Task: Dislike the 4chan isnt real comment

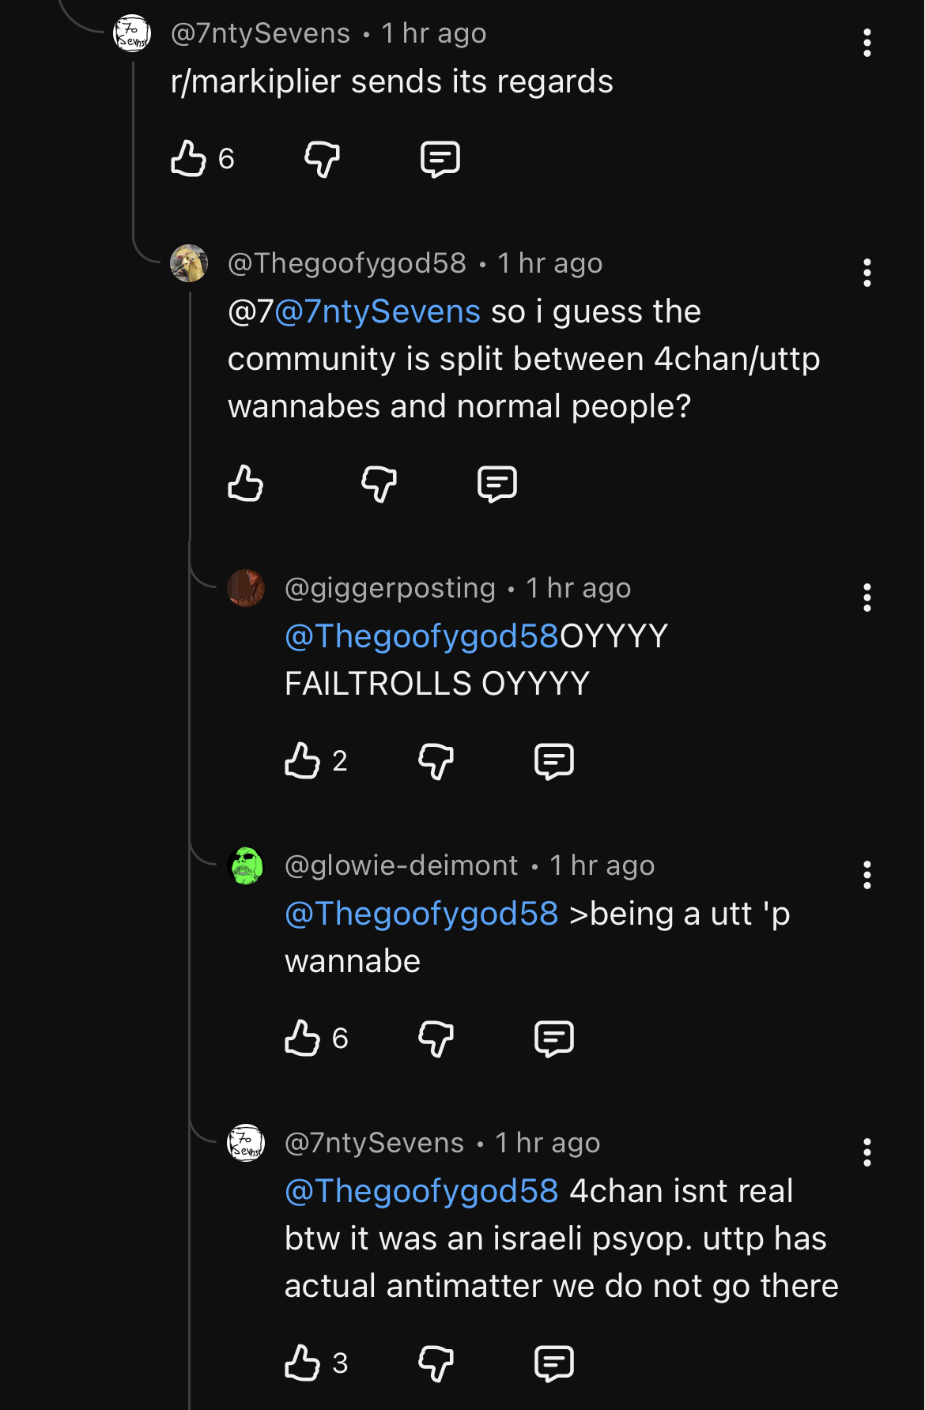Action: (436, 1363)
